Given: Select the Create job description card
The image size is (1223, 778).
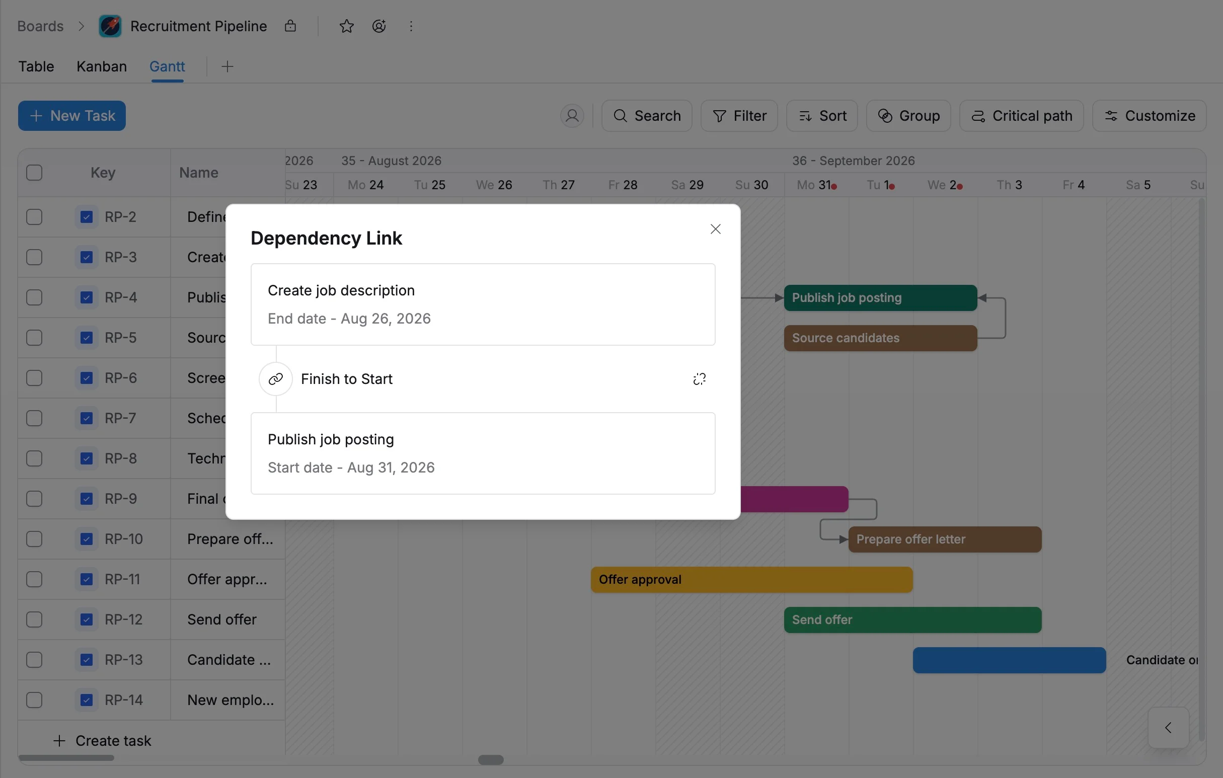Looking at the screenshot, I should [483, 304].
